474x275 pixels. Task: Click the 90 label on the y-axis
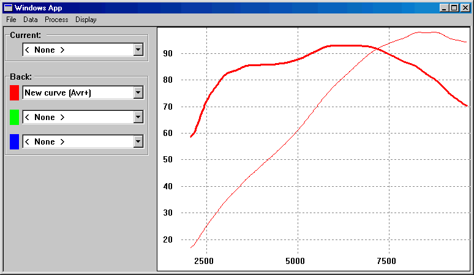tap(168, 54)
